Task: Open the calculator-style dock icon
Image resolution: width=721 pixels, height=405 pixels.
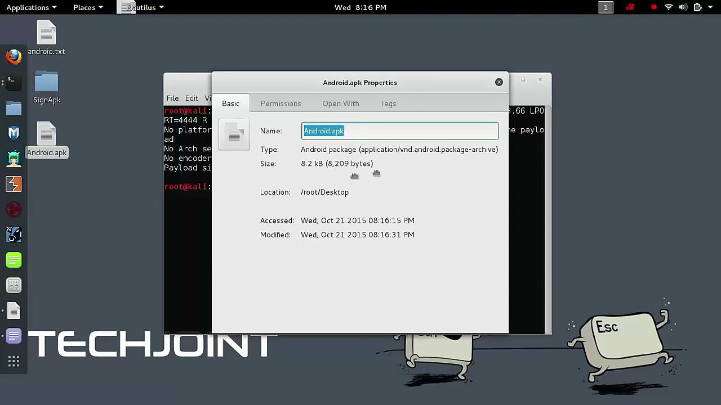Action: 14,286
